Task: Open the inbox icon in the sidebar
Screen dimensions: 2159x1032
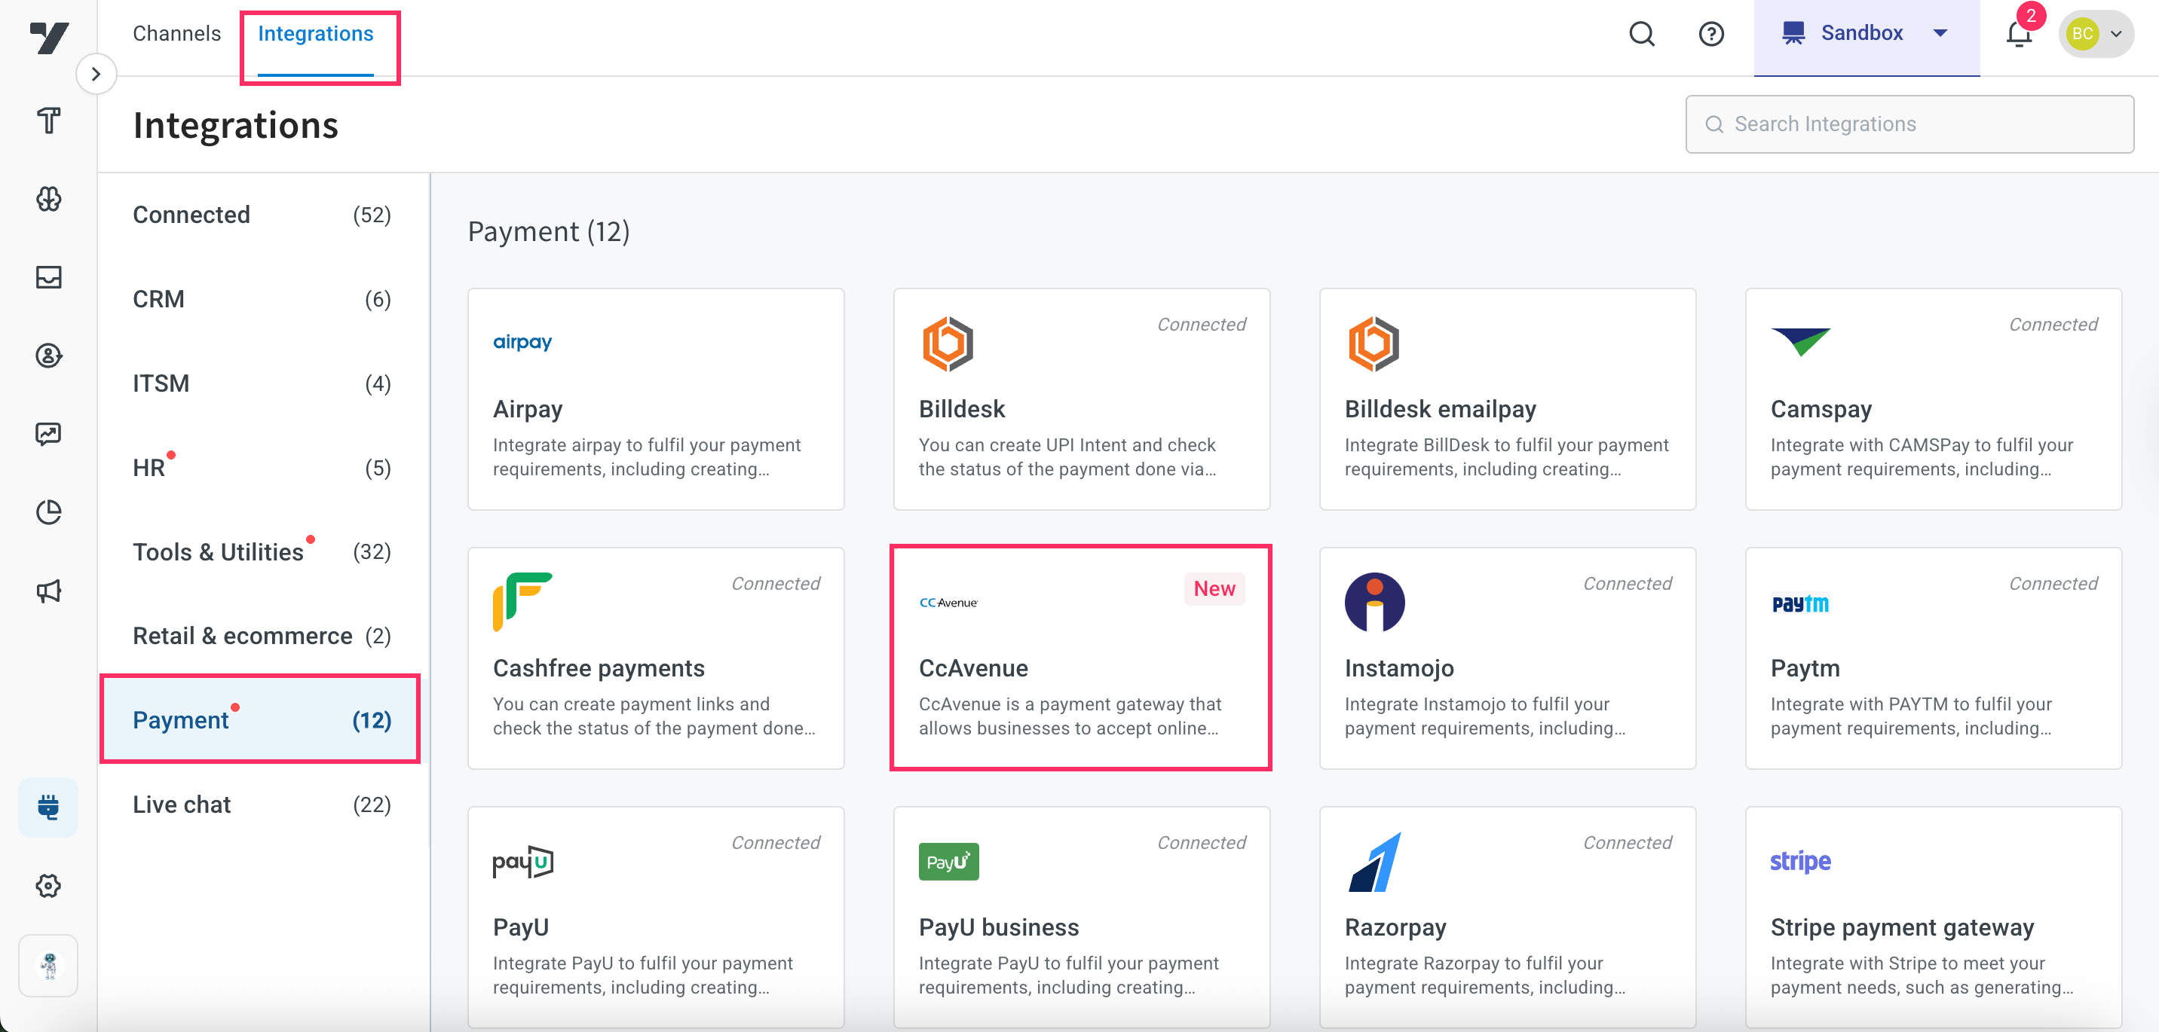Action: (x=48, y=277)
